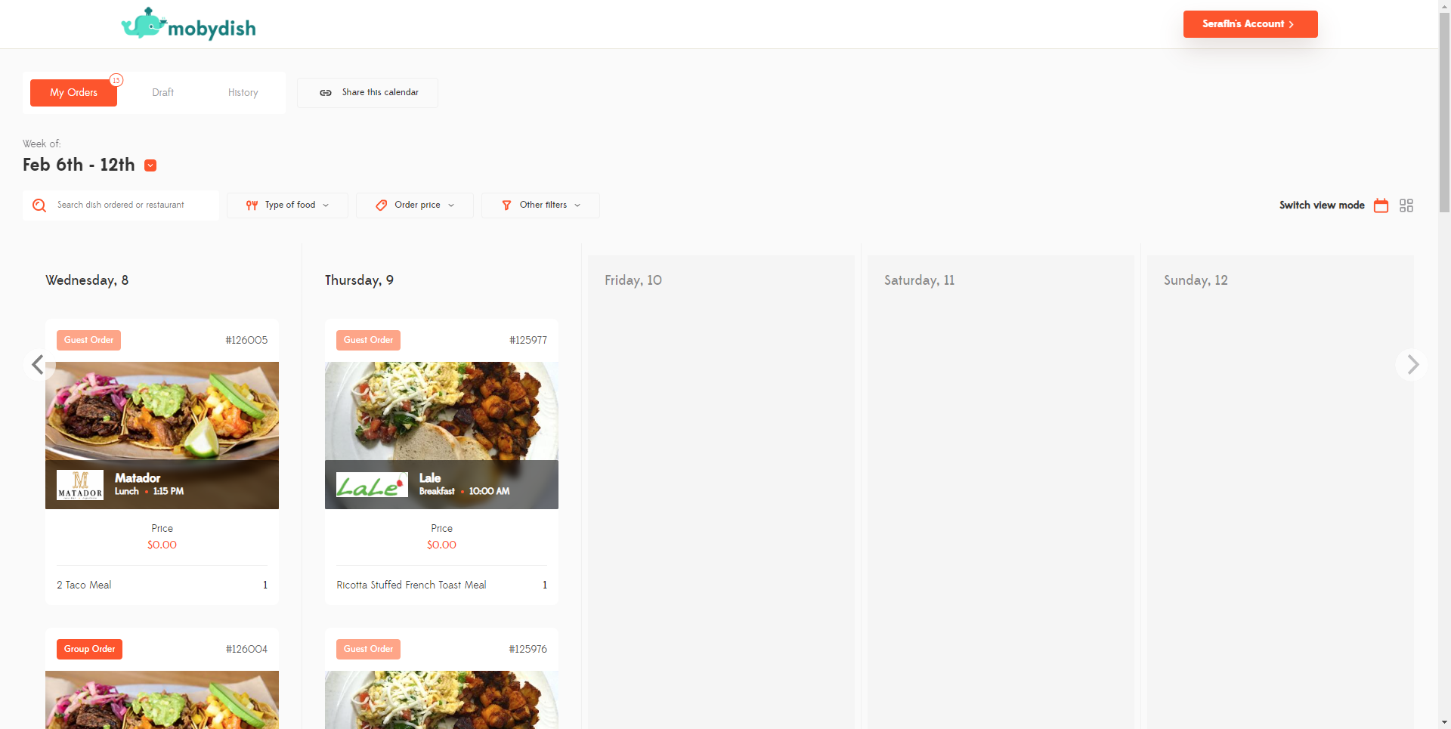Switch to the Draft tab
The height and width of the screenshot is (729, 1451).
[x=163, y=92]
